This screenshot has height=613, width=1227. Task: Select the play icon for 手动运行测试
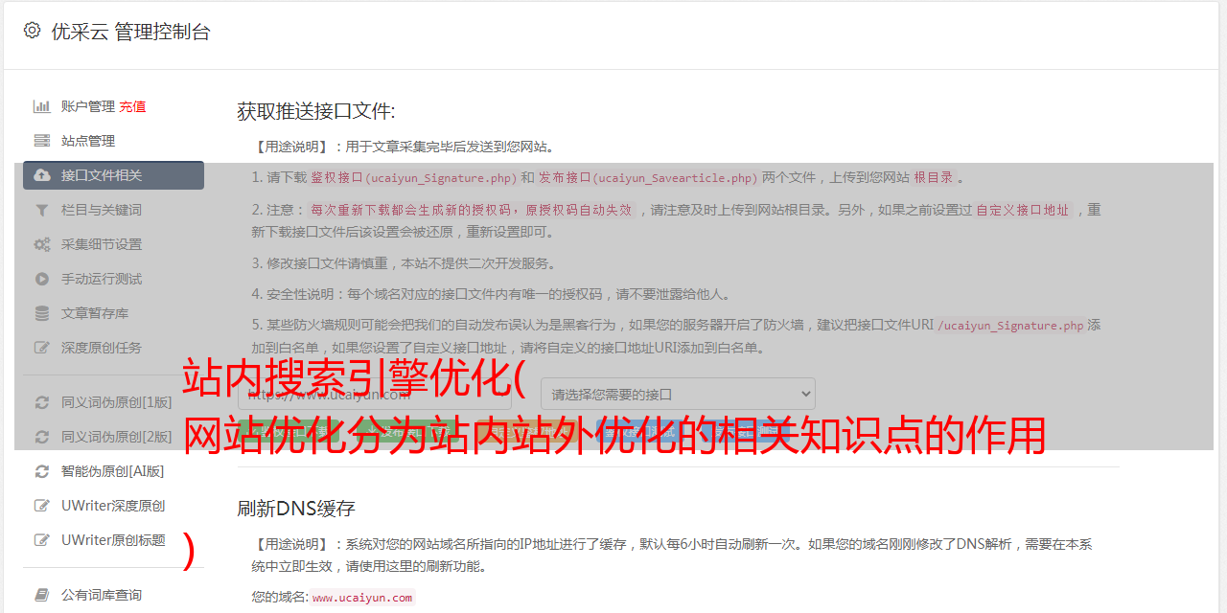click(x=42, y=279)
